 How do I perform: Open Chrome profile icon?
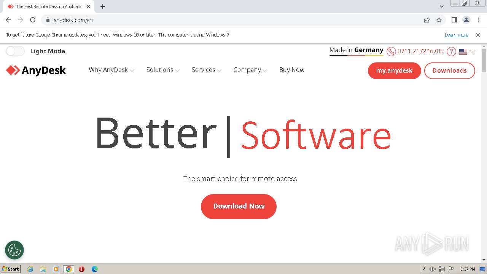[466, 20]
